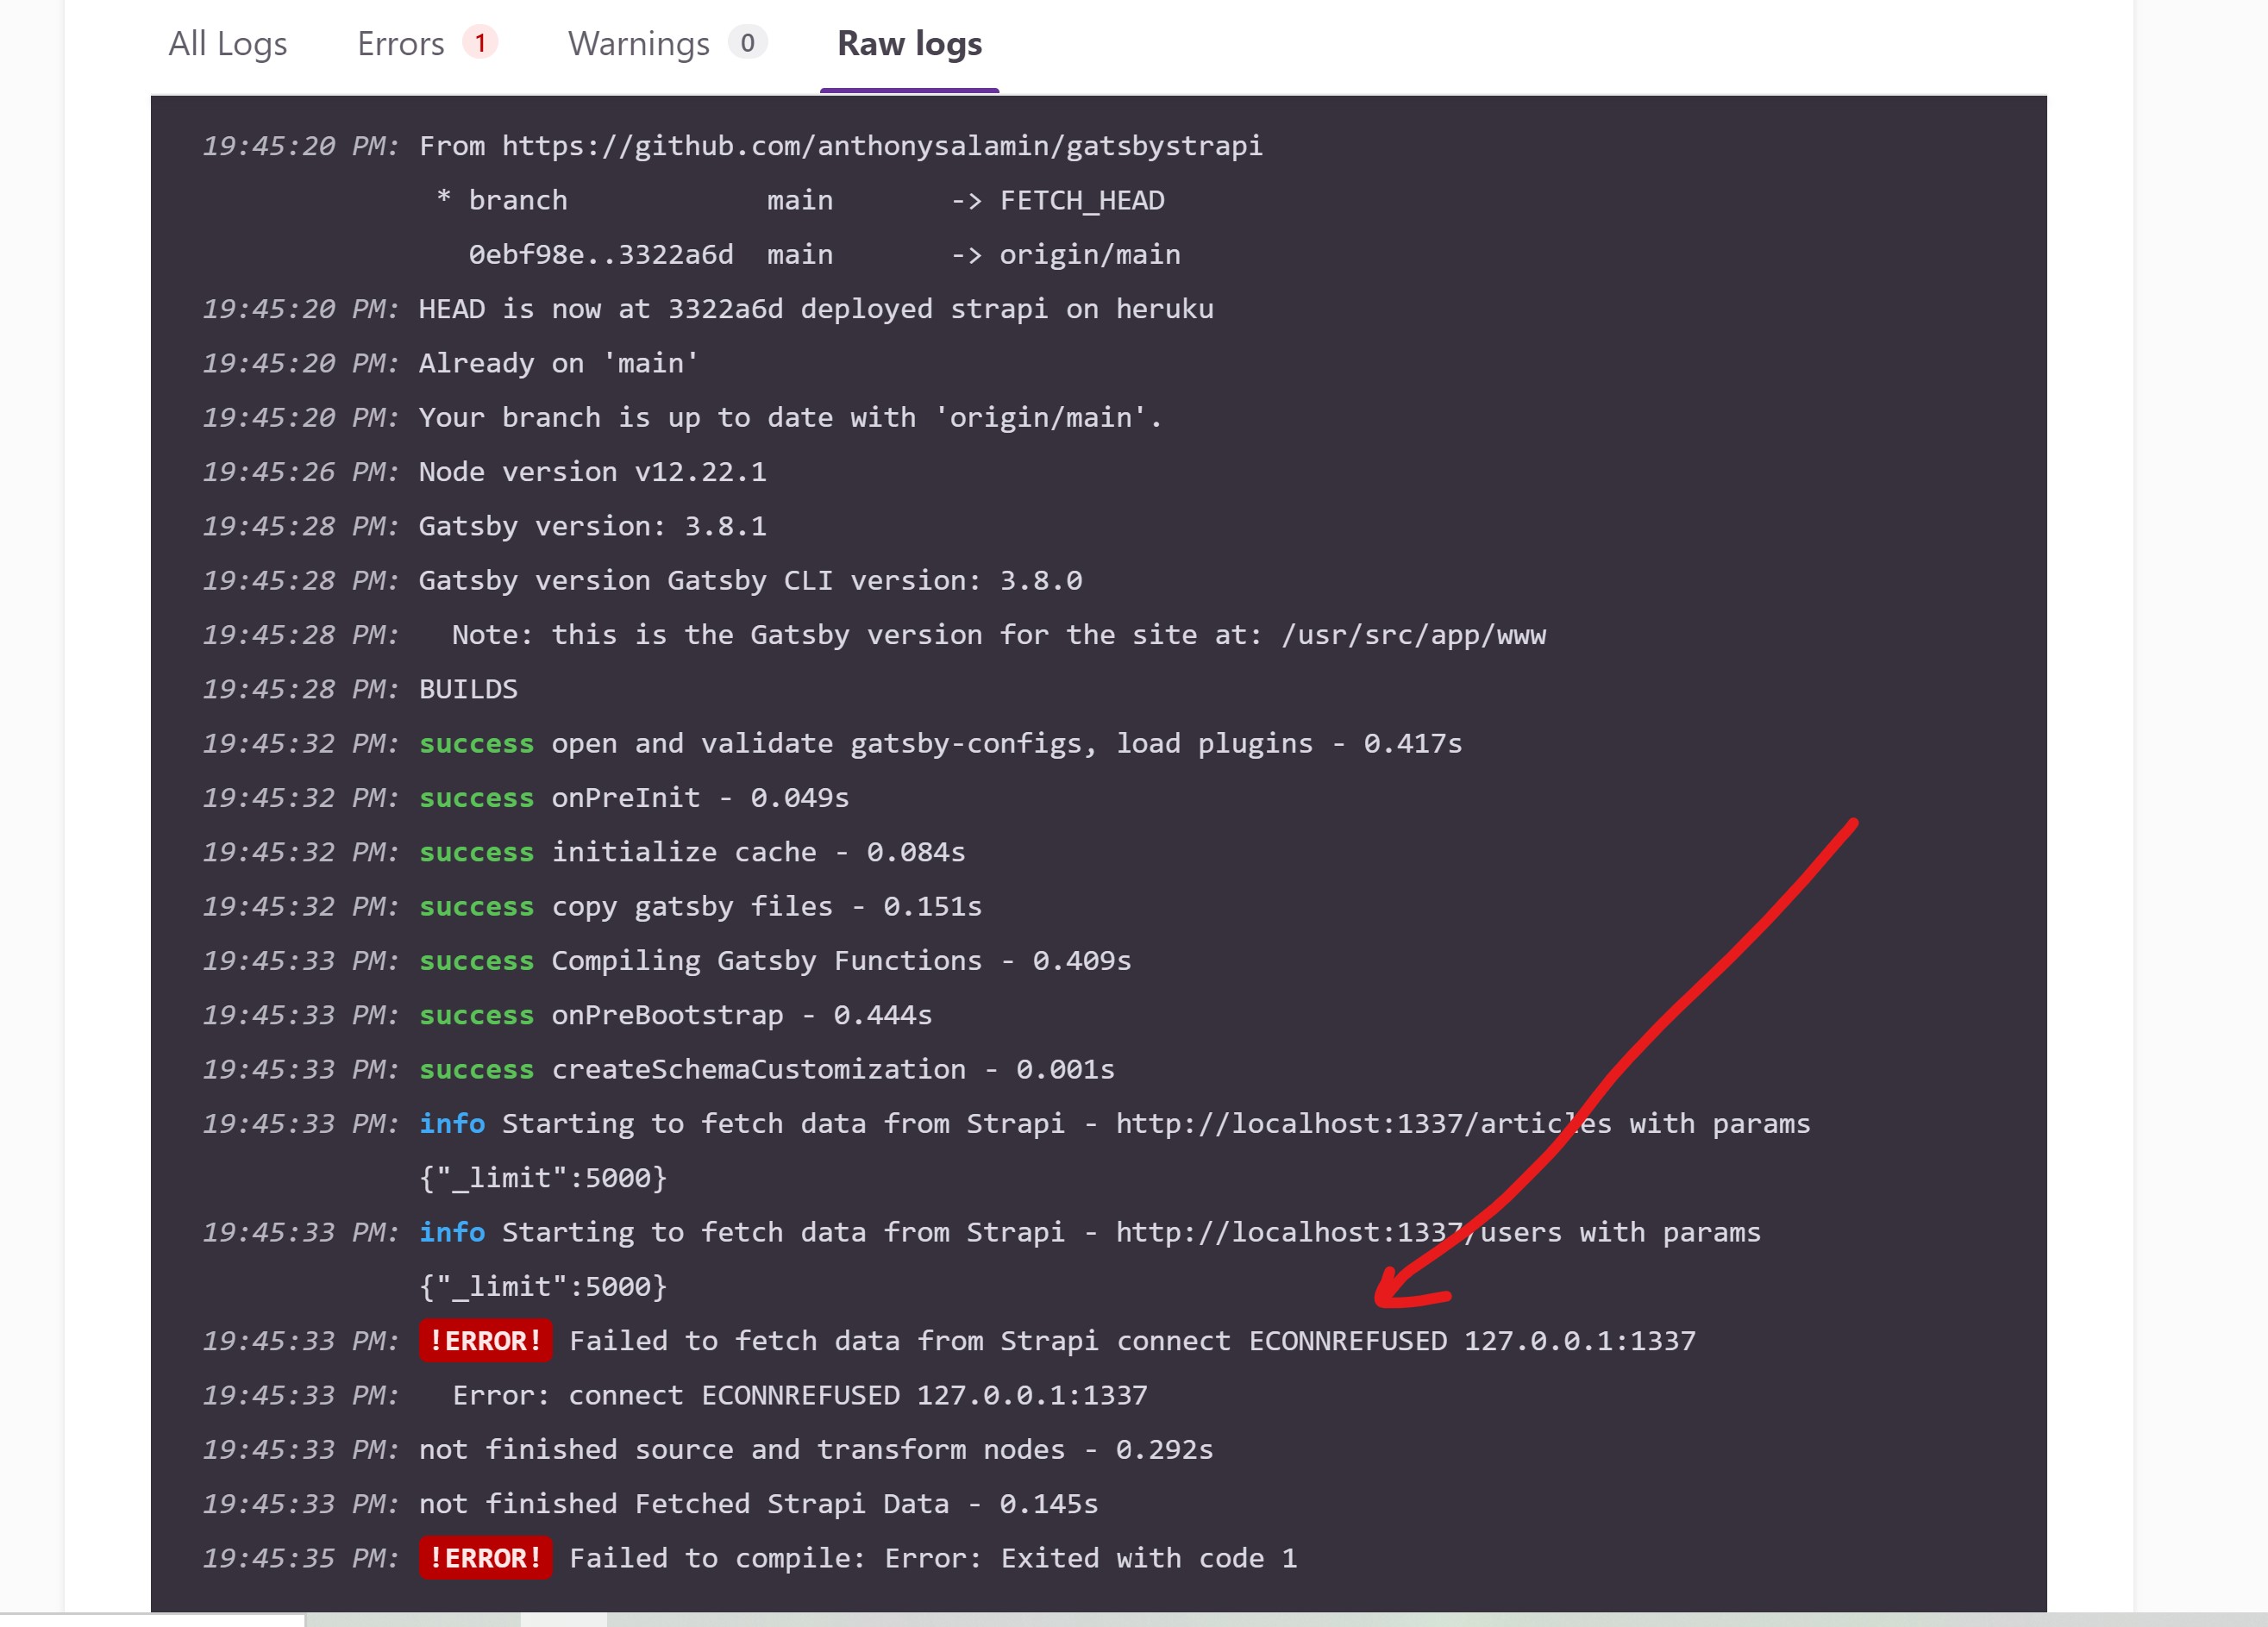Click the second blue info label
This screenshot has width=2268, height=1627.
pyautogui.click(x=452, y=1232)
